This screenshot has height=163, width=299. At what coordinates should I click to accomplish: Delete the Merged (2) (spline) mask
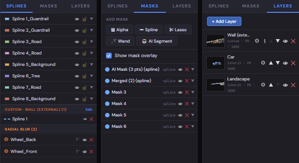coord(187,81)
